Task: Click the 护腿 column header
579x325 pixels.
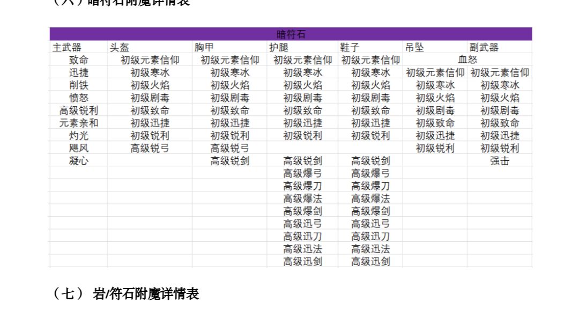Action: click(x=302, y=47)
